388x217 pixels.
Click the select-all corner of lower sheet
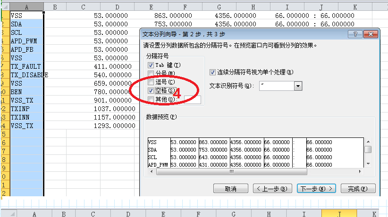8,214
